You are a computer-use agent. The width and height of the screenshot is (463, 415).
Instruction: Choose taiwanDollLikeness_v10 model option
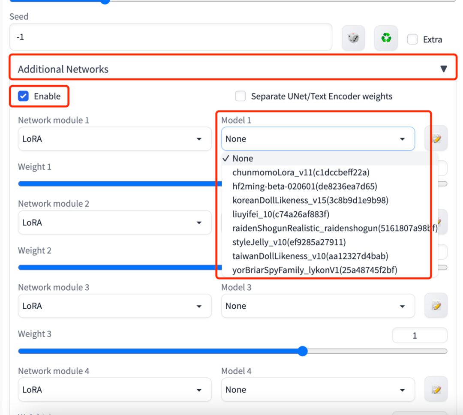point(329,256)
